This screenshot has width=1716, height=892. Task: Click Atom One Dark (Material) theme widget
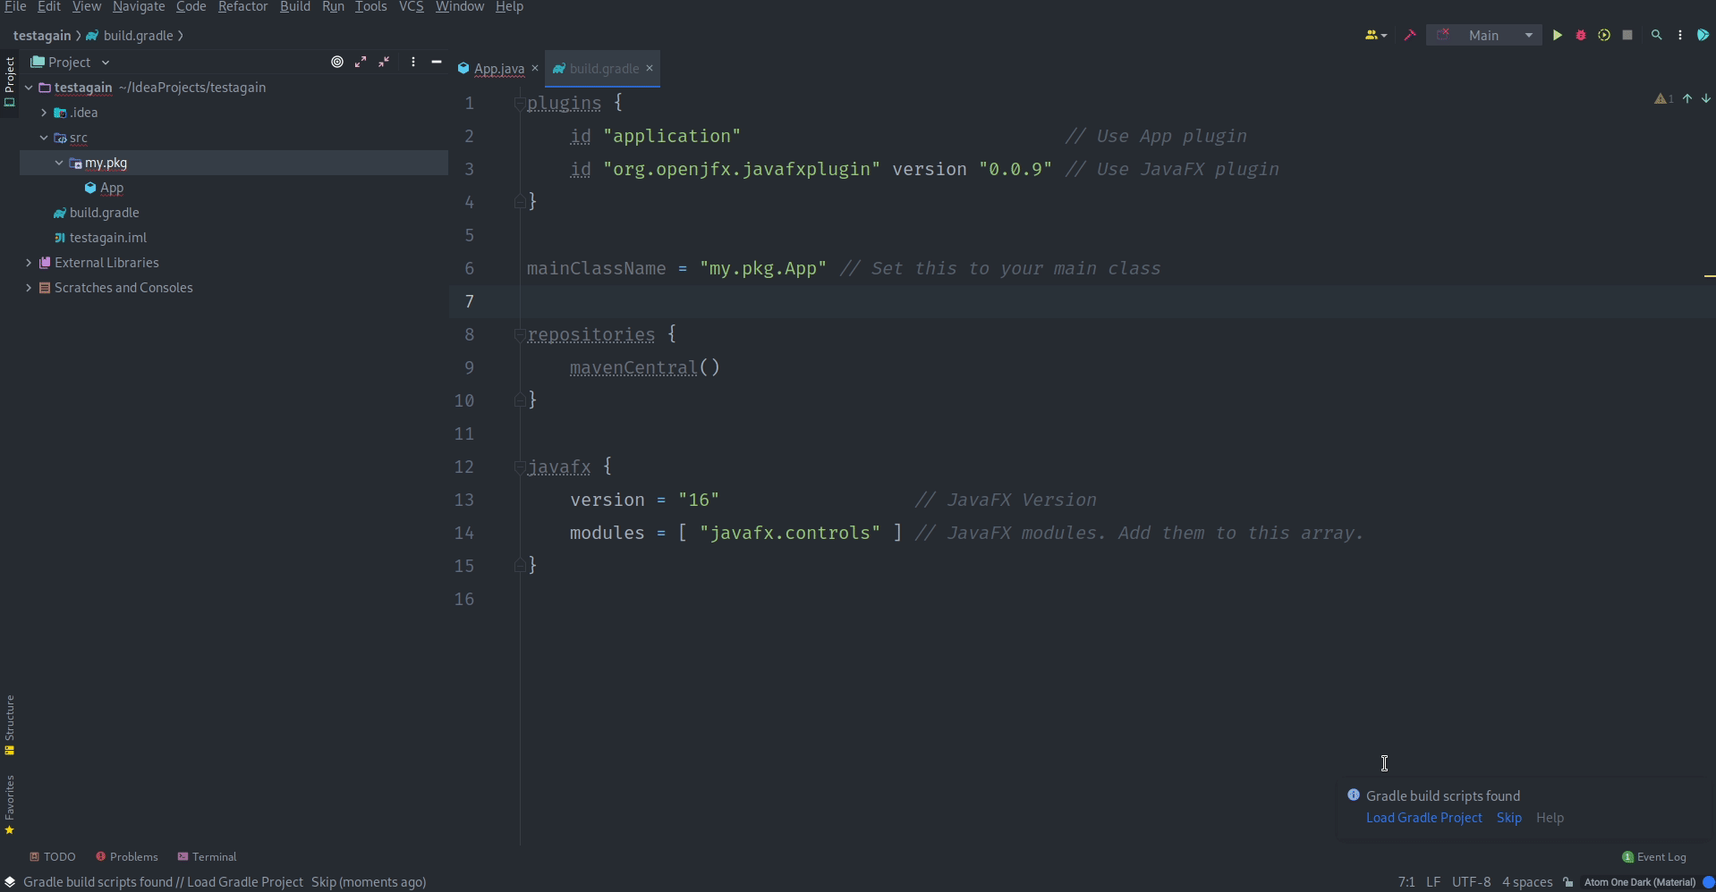(x=1640, y=882)
